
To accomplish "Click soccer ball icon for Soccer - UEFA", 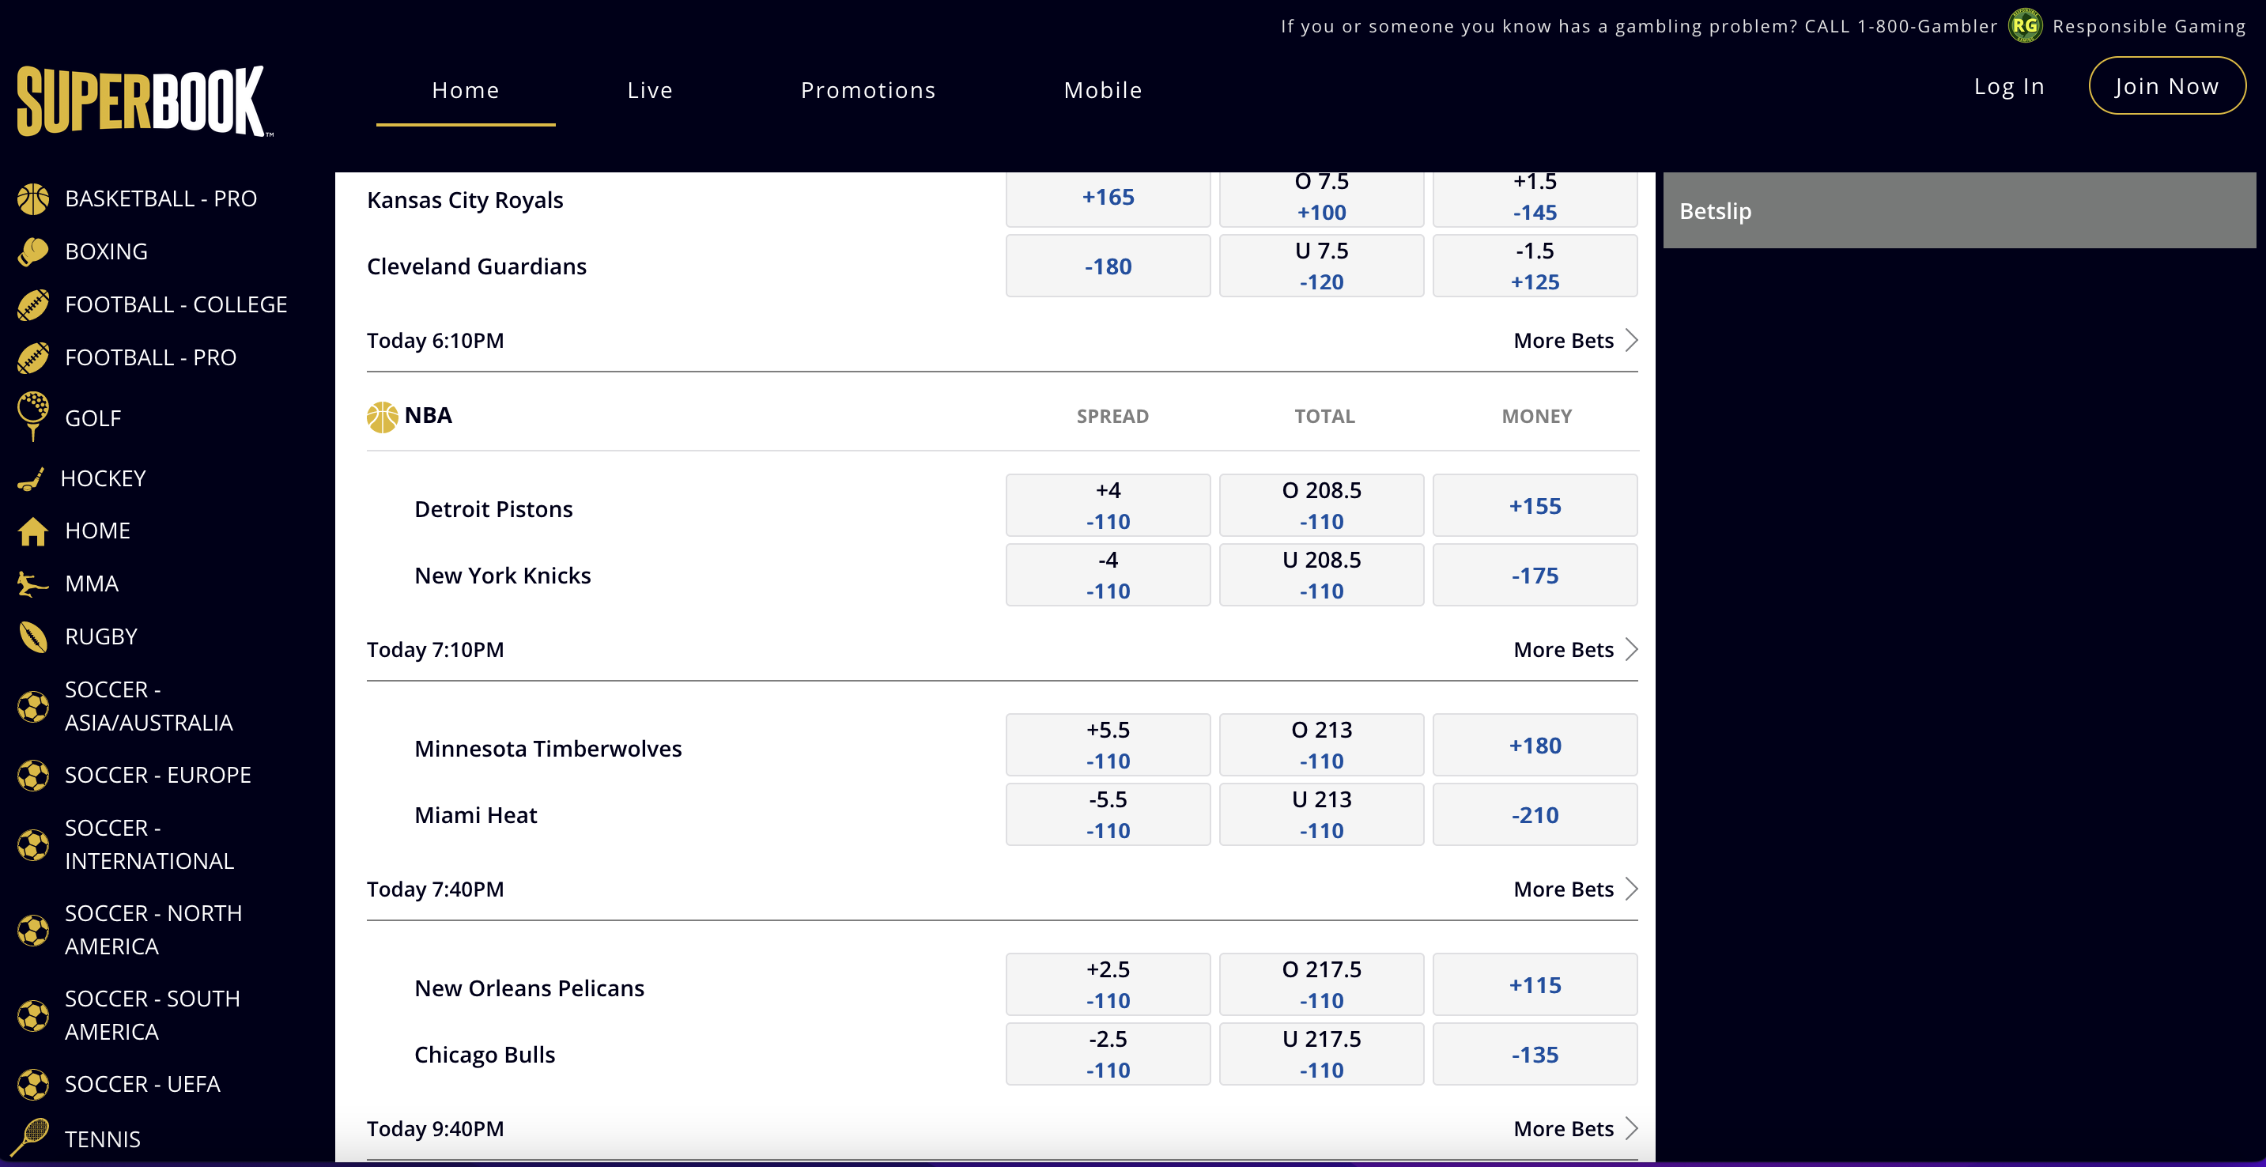I will tap(33, 1084).
